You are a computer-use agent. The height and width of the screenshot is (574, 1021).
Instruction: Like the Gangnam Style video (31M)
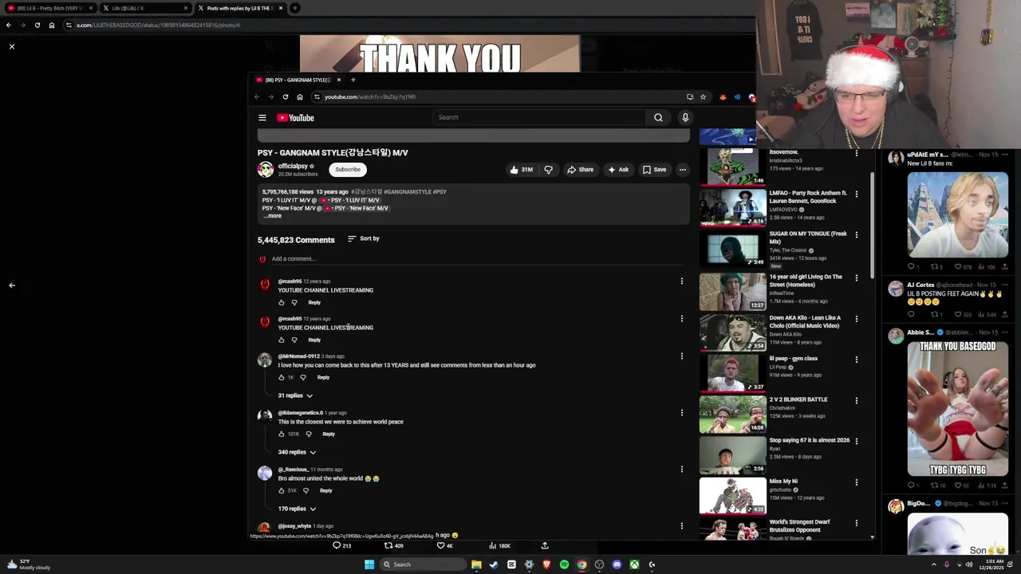(522, 170)
